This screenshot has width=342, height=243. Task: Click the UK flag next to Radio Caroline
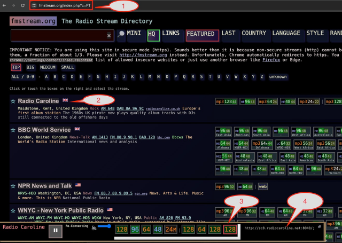pos(65,100)
